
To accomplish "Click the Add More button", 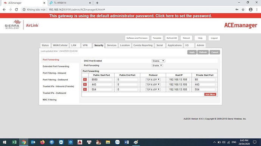I will (210, 94).
